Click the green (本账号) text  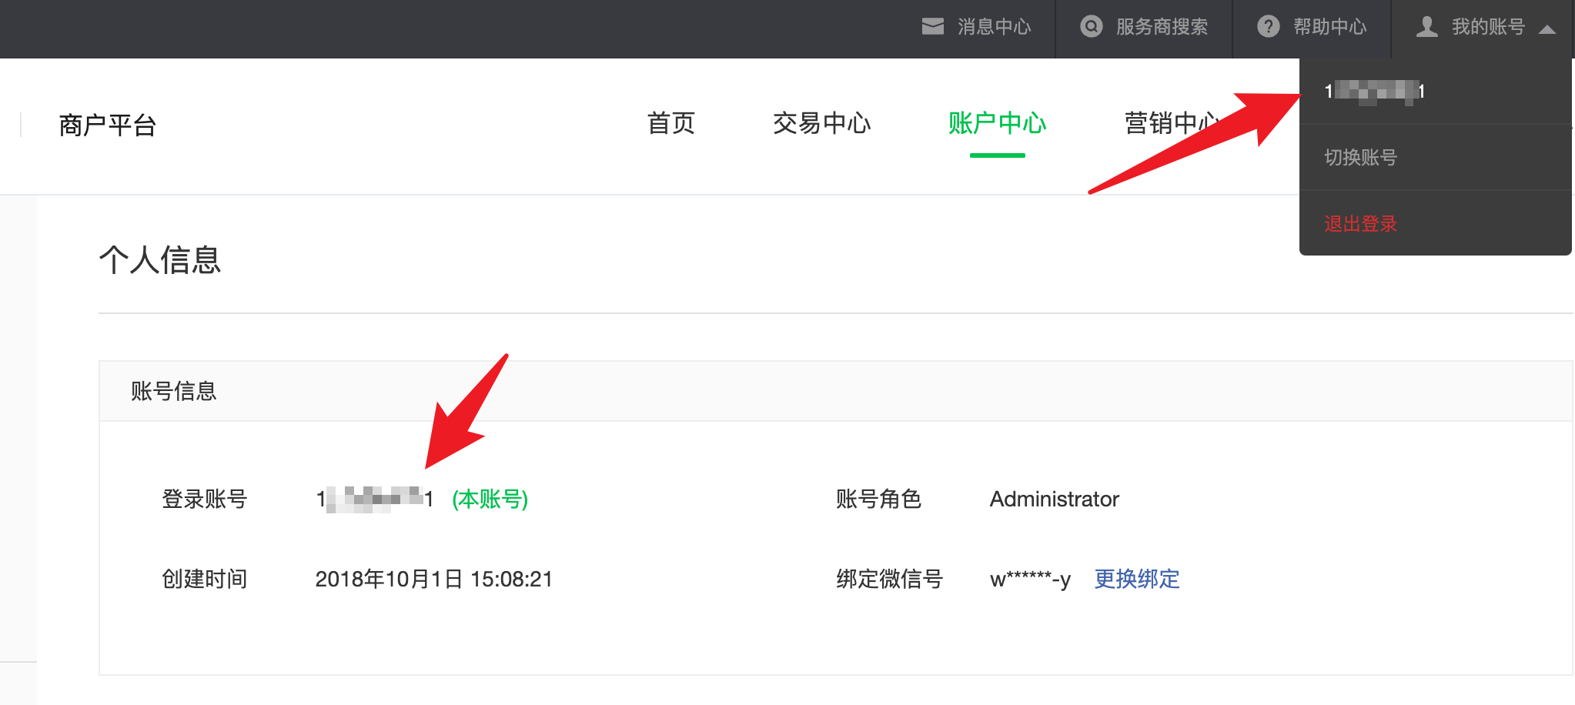490,499
